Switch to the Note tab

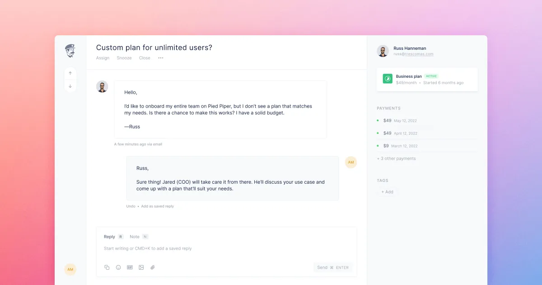pyautogui.click(x=135, y=237)
